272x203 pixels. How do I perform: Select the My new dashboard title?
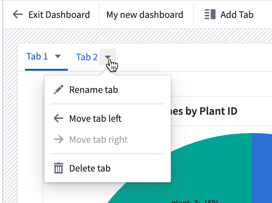[x=145, y=14]
